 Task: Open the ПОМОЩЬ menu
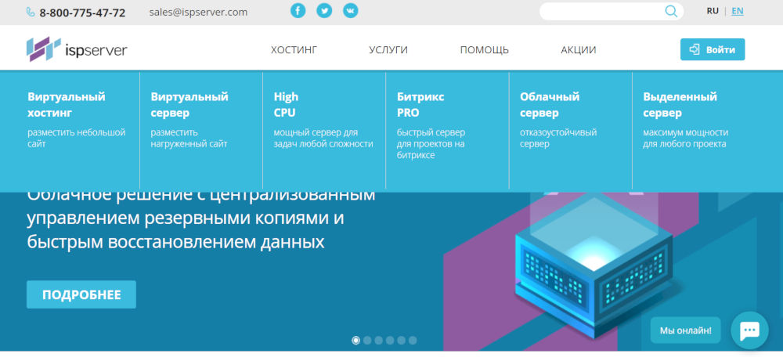(485, 50)
